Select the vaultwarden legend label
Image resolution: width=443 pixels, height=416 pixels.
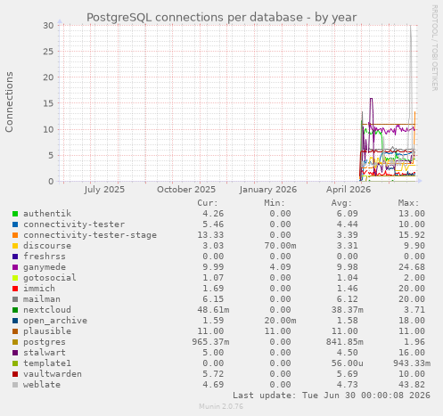[53, 374]
